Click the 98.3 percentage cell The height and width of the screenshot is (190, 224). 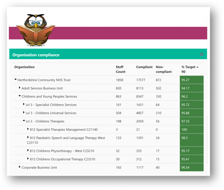(192, 140)
